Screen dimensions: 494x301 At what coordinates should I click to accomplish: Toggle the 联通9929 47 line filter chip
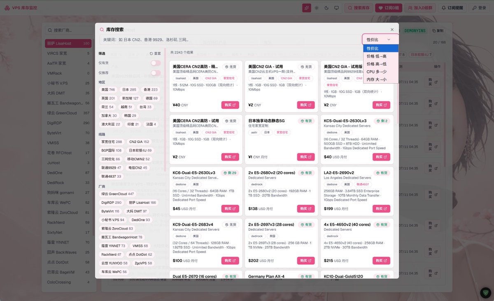111,168
